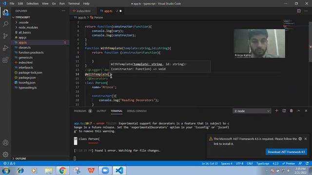312x175 pixels.
Task: Open the Search view in activity bar
Action: [5, 24]
